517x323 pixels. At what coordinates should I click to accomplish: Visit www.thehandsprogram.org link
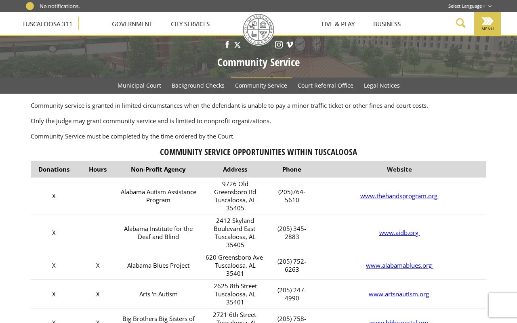coord(399,196)
